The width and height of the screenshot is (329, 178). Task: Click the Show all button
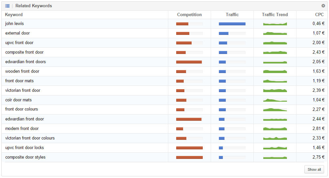[x=314, y=169]
